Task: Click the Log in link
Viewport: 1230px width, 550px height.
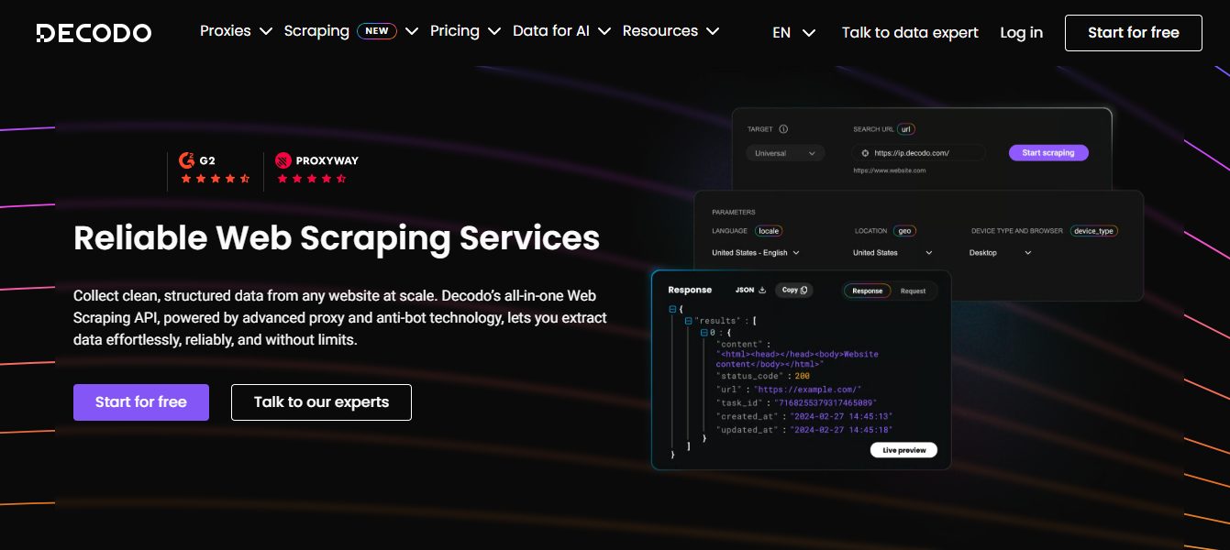Action: pos(1021,33)
